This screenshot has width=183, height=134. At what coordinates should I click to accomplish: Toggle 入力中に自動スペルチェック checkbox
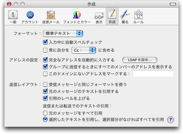click(x=45, y=42)
